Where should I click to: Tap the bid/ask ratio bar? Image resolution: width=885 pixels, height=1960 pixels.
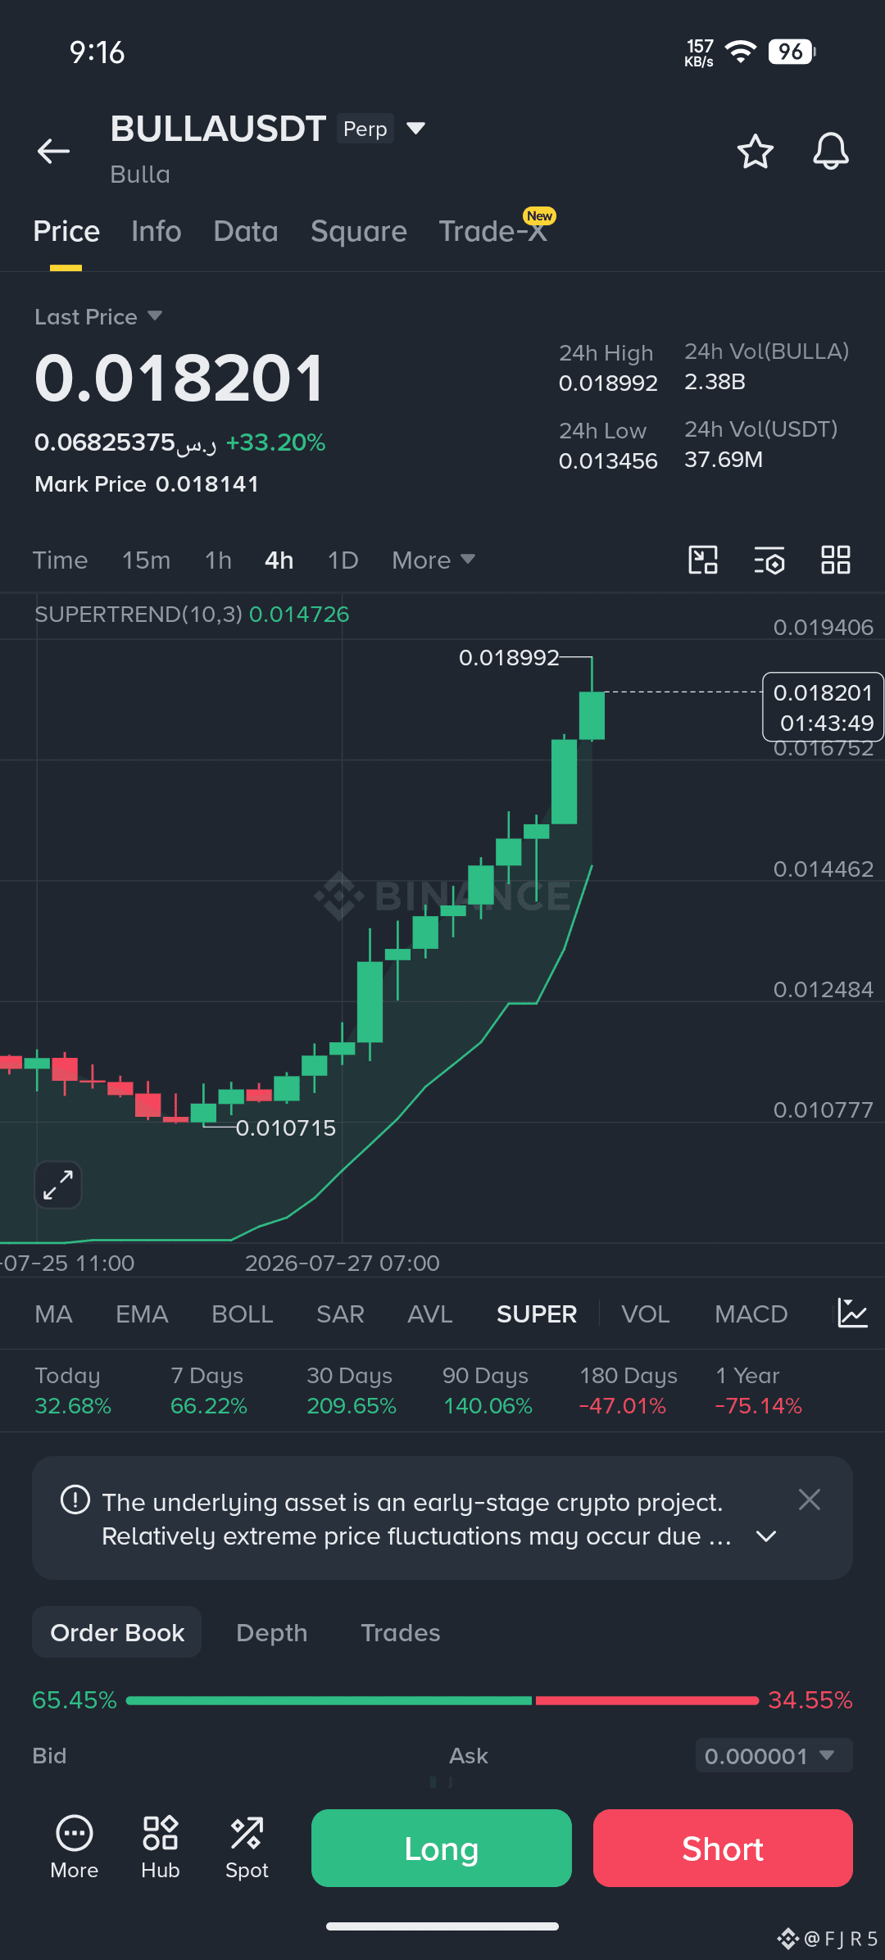pos(442,1701)
